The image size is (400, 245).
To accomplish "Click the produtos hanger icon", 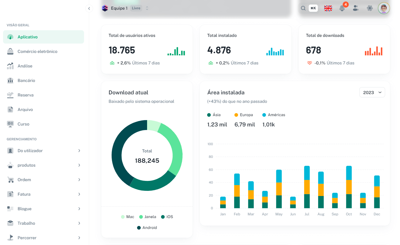I will [x=10, y=165].
